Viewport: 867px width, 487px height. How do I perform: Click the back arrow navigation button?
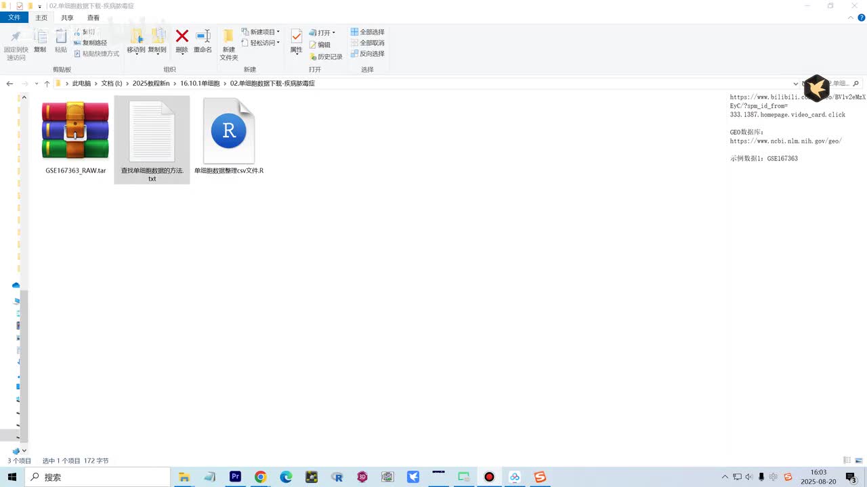click(9, 83)
